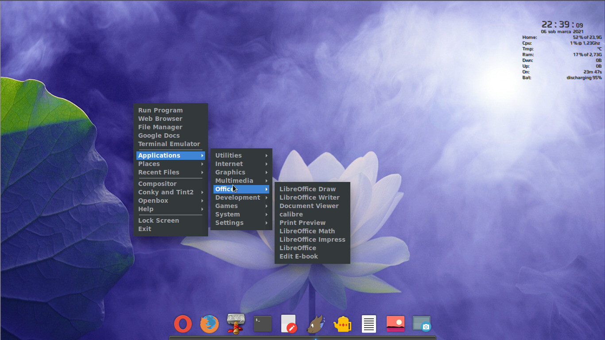Expand the Graphics category
The height and width of the screenshot is (340, 605).
tap(241, 172)
